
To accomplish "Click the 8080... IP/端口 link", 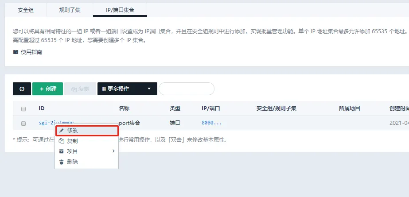I will (x=211, y=123).
